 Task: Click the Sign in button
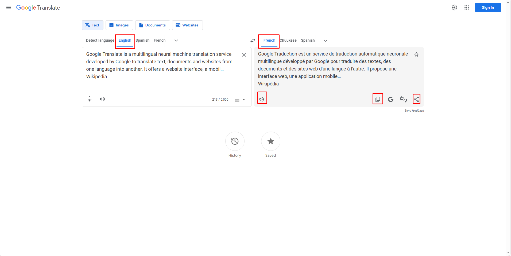(487, 7)
